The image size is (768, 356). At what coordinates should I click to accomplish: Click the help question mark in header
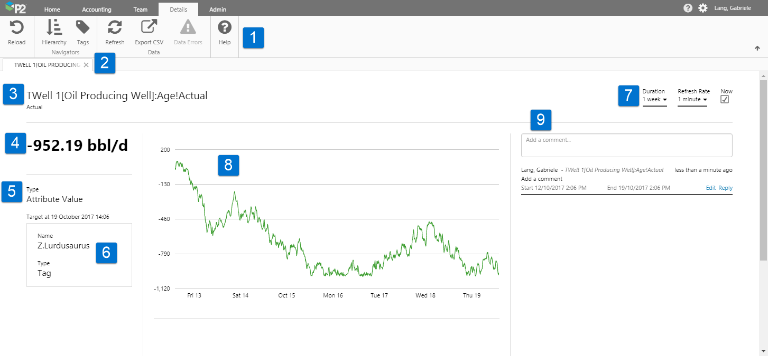pyautogui.click(x=688, y=8)
